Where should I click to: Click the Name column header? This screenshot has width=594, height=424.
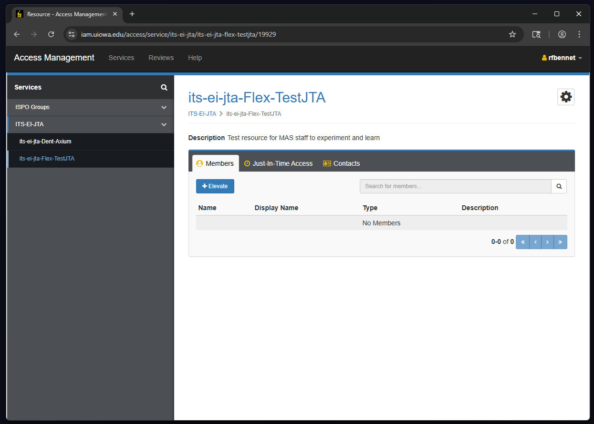pos(207,208)
